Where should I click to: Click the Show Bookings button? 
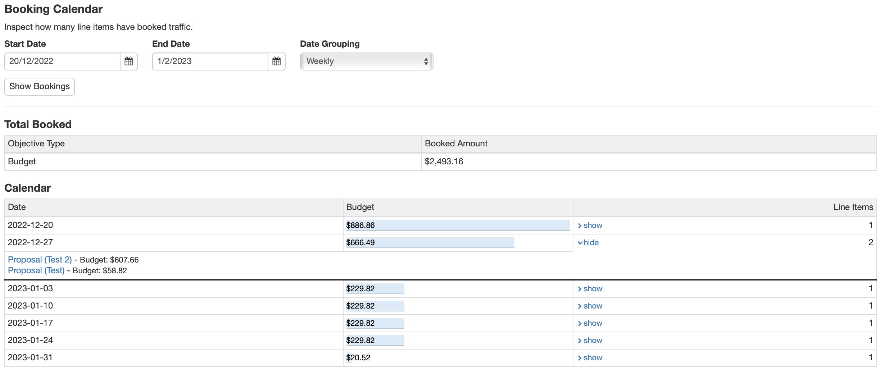(x=40, y=87)
